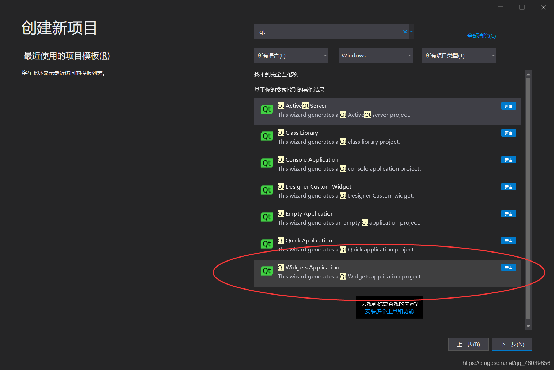Click the Qt logo beside ActiveQt Server
The image size is (554, 370).
click(x=267, y=109)
